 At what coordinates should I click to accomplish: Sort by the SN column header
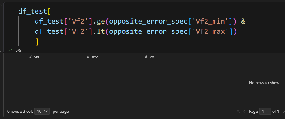(x=34, y=57)
